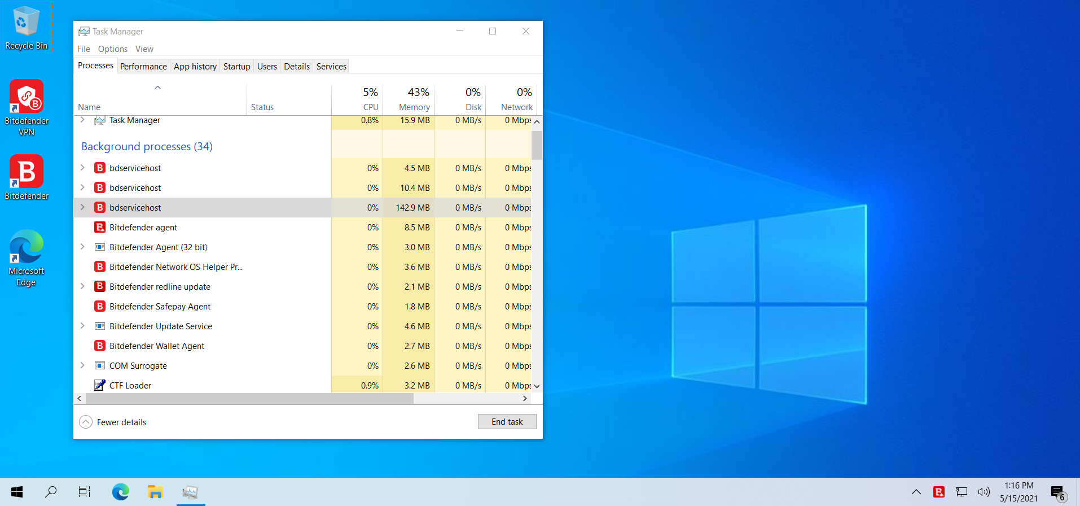Click the Bitdefender Wallet Agent icon
The width and height of the screenshot is (1080, 506).
point(100,346)
